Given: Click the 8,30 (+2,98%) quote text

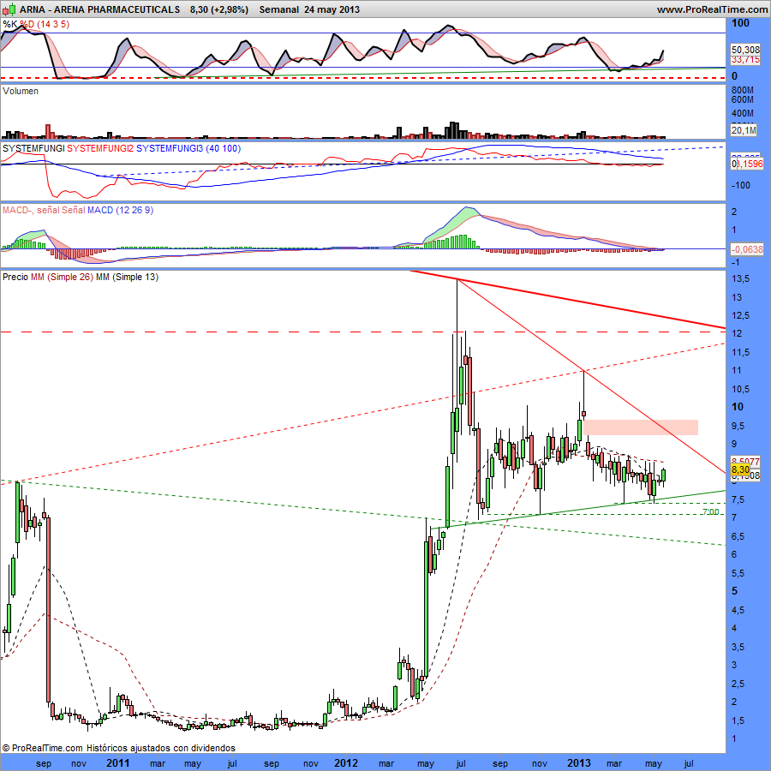Looking at the screenshot, I should pos(219,9).
